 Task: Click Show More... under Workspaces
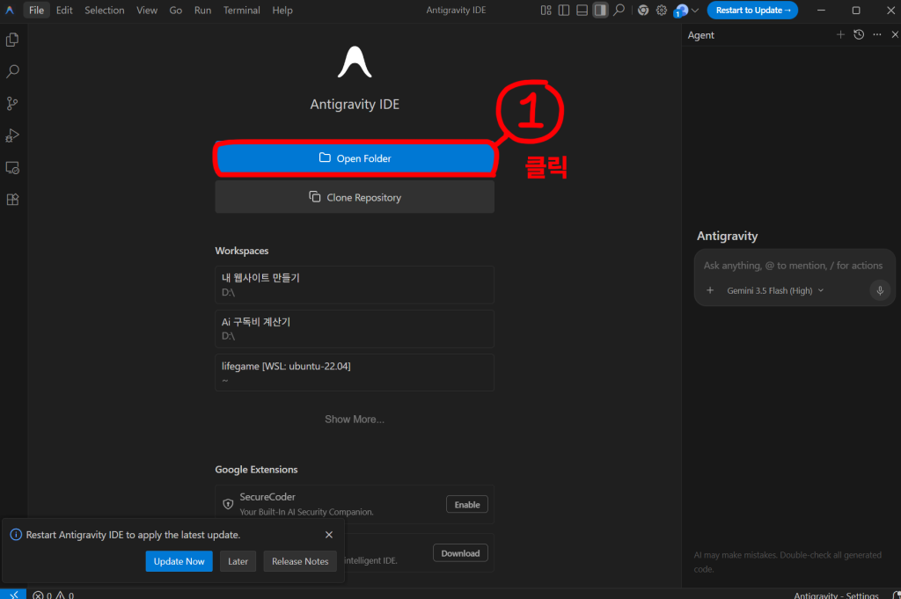point(355,420)
